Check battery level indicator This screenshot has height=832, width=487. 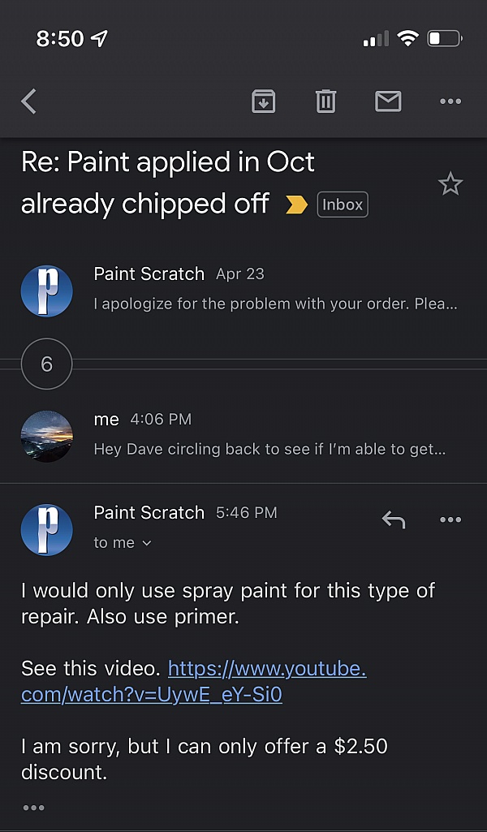pyautogui.click(x=444, y=37)
